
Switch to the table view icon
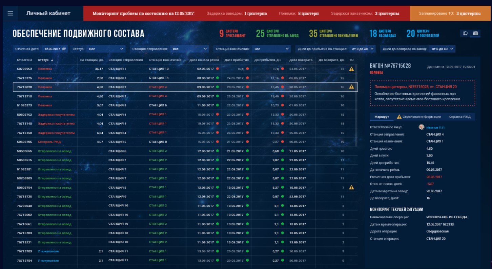tap(475, 33)
